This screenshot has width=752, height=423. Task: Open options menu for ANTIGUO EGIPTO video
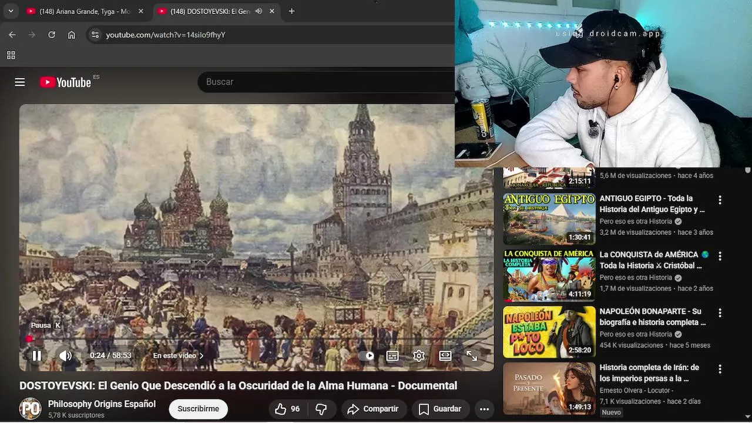tap(720, 200)
